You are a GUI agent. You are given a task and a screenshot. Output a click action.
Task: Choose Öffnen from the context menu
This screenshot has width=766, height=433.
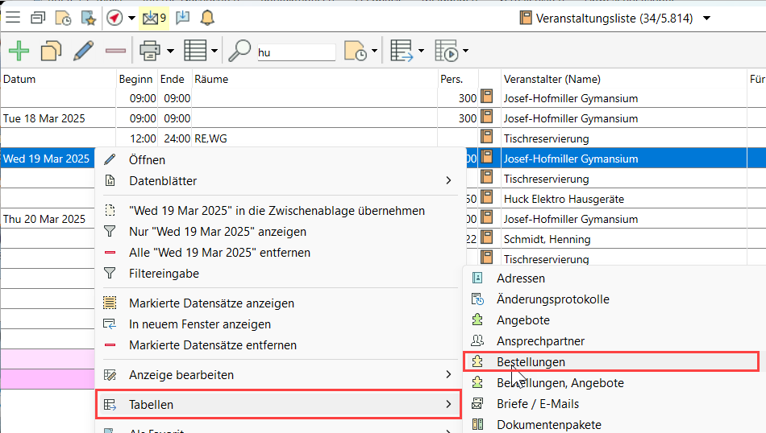click(147, 160)
